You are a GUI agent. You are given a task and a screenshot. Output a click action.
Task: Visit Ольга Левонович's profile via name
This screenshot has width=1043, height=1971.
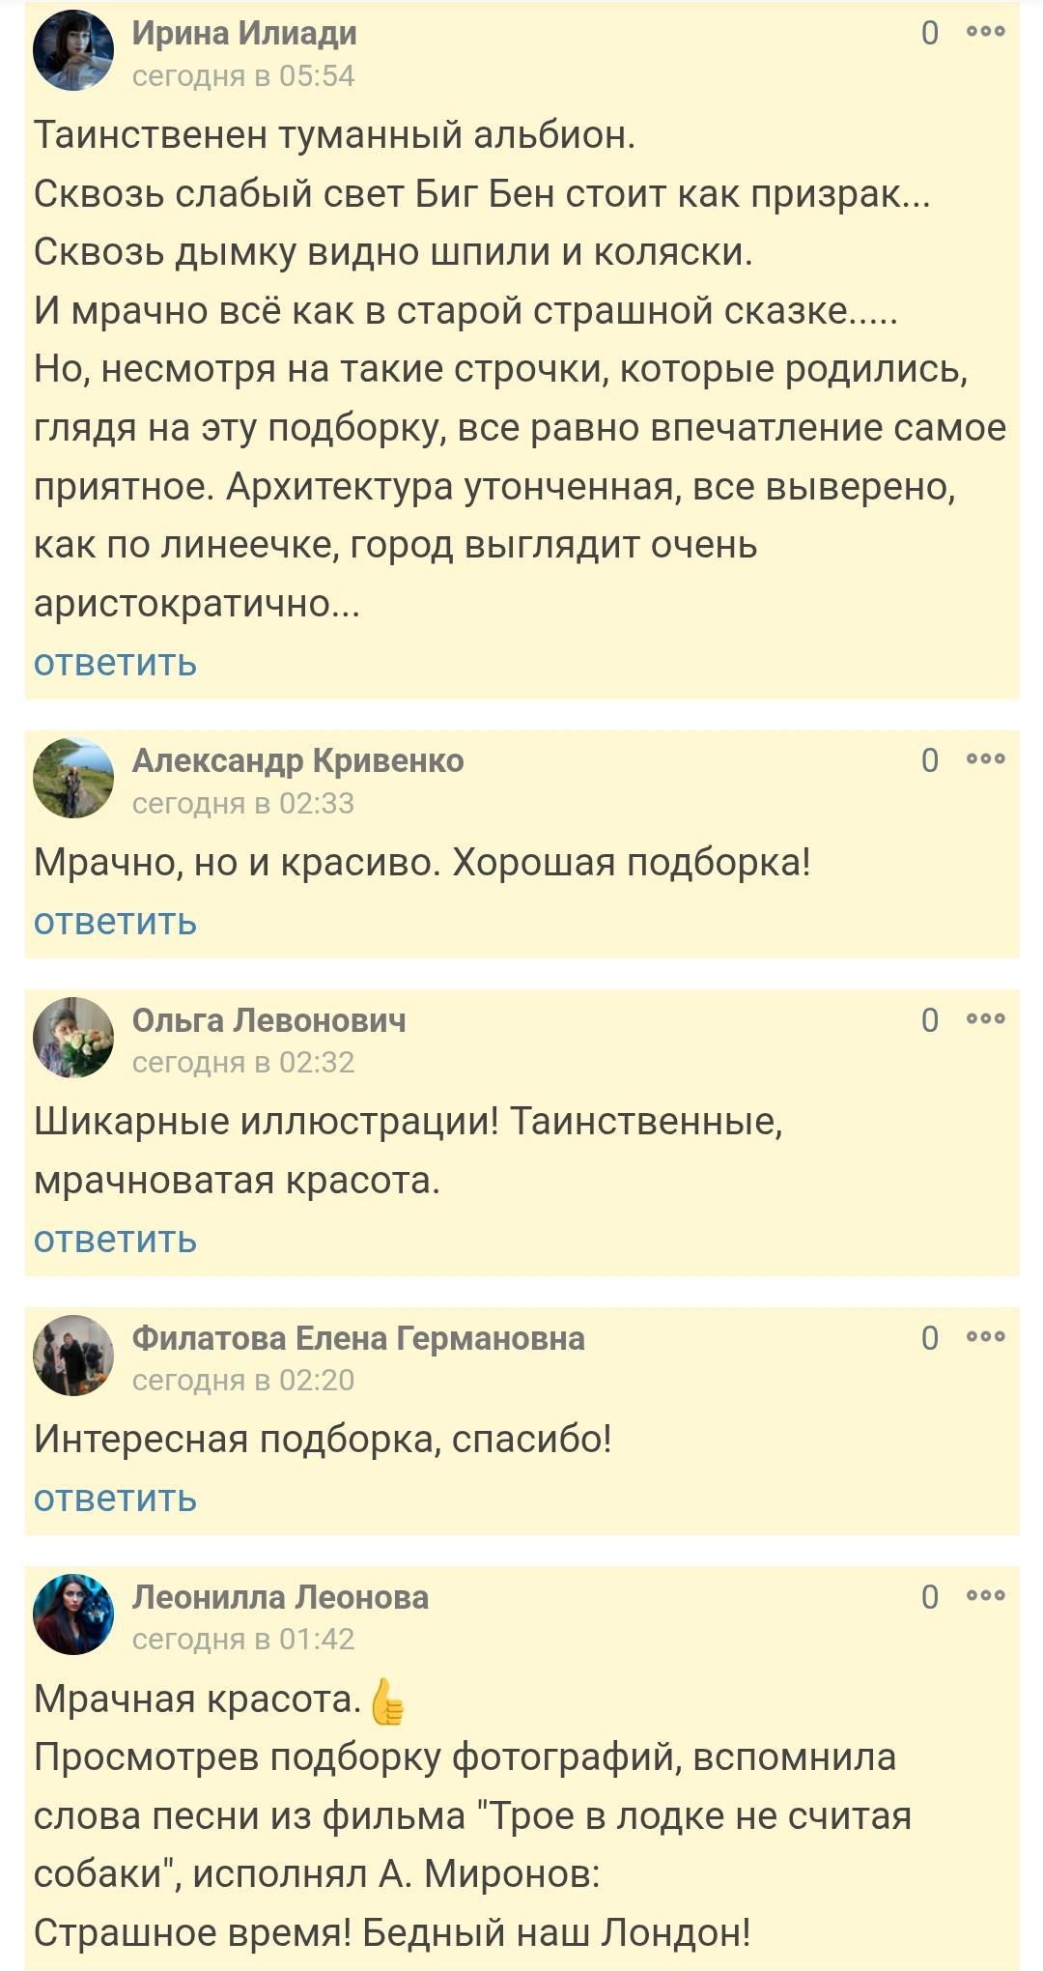tap(268, 1020)
